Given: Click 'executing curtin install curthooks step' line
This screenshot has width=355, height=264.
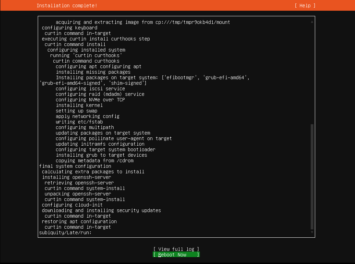Looking at the screenshot, I should (96, 39).
